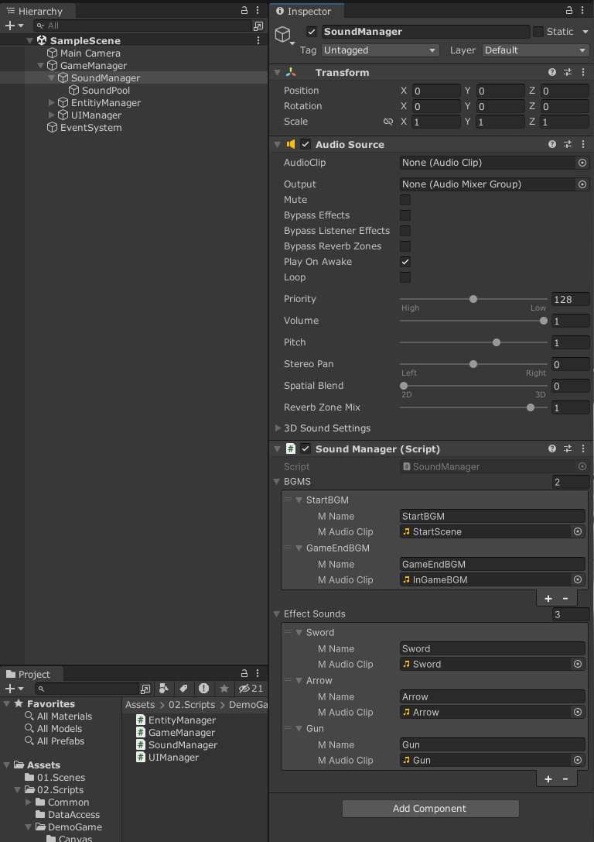Switch to the Project tab
The height and width of the screenshot is (842, 594).
pos(32,674)
